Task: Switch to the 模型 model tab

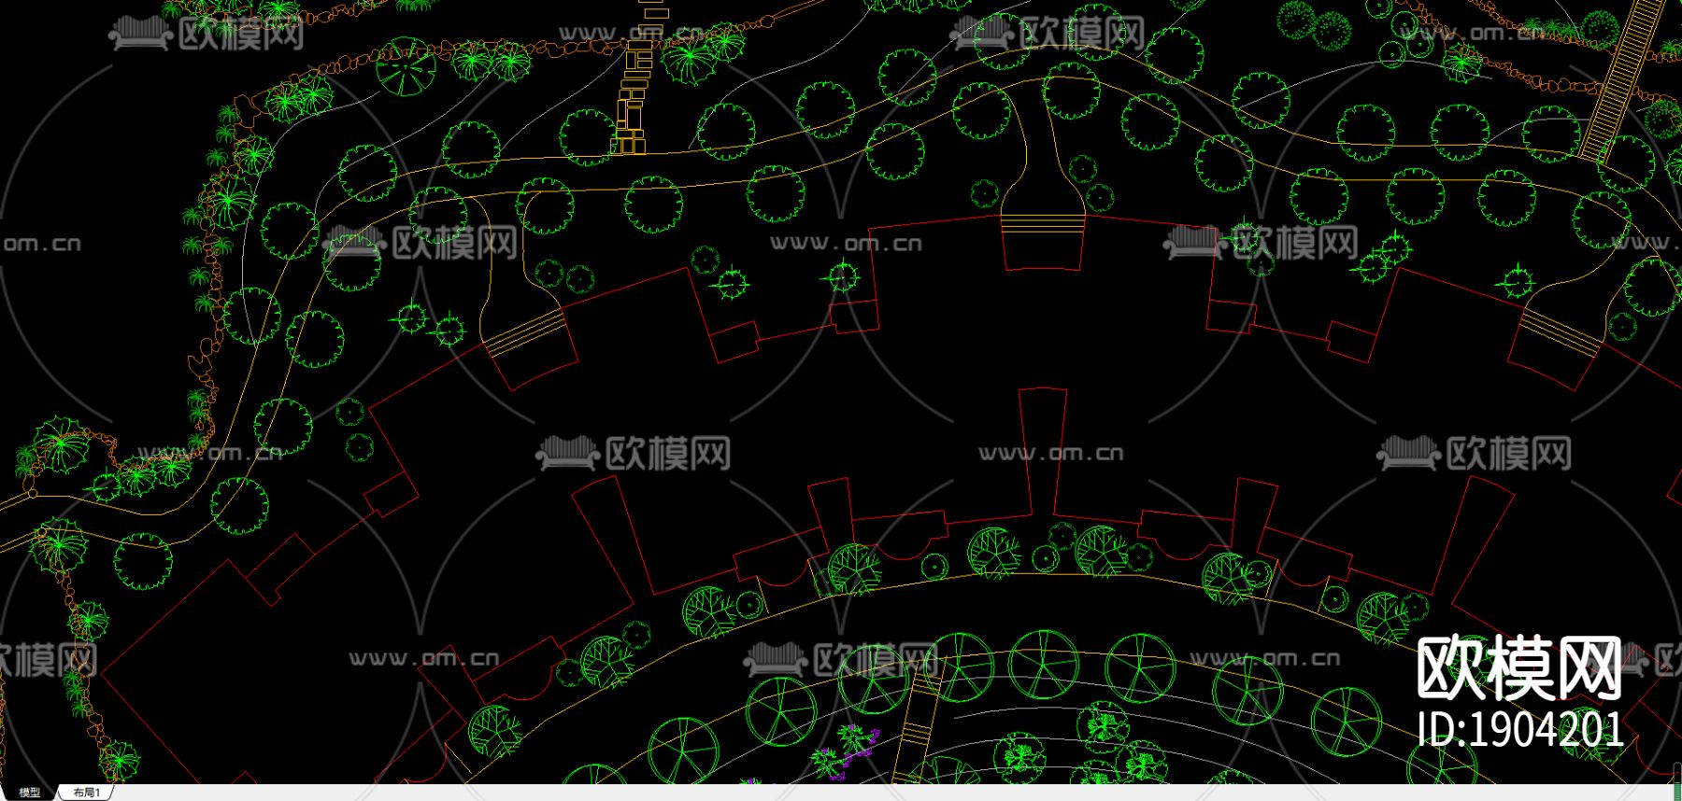Action: 29,793
